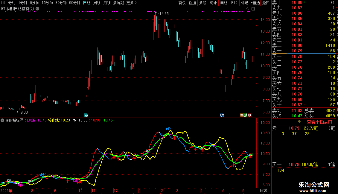Click the 日线 label at axis corner
Viewport: 338px width, 194px height.
tap(264, 190)
